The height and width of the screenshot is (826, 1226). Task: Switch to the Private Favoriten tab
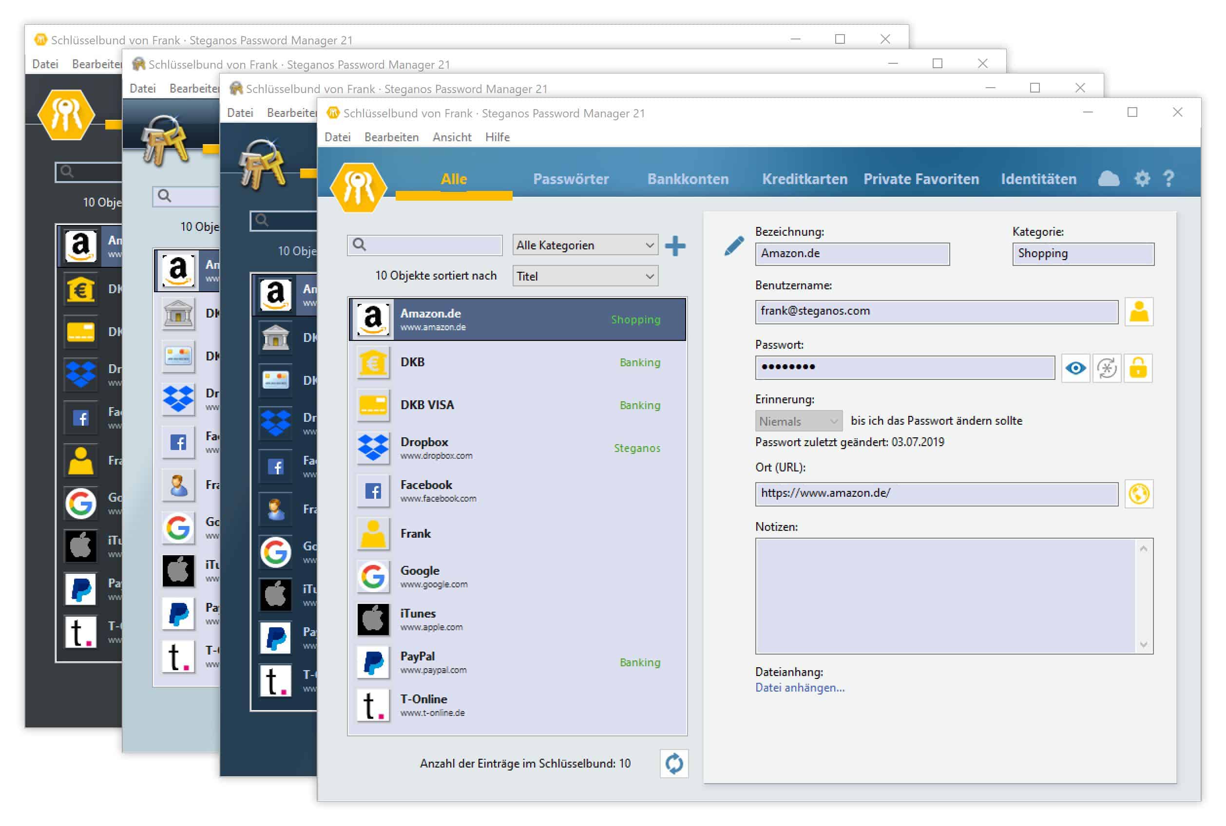click(x=921, y=179)
